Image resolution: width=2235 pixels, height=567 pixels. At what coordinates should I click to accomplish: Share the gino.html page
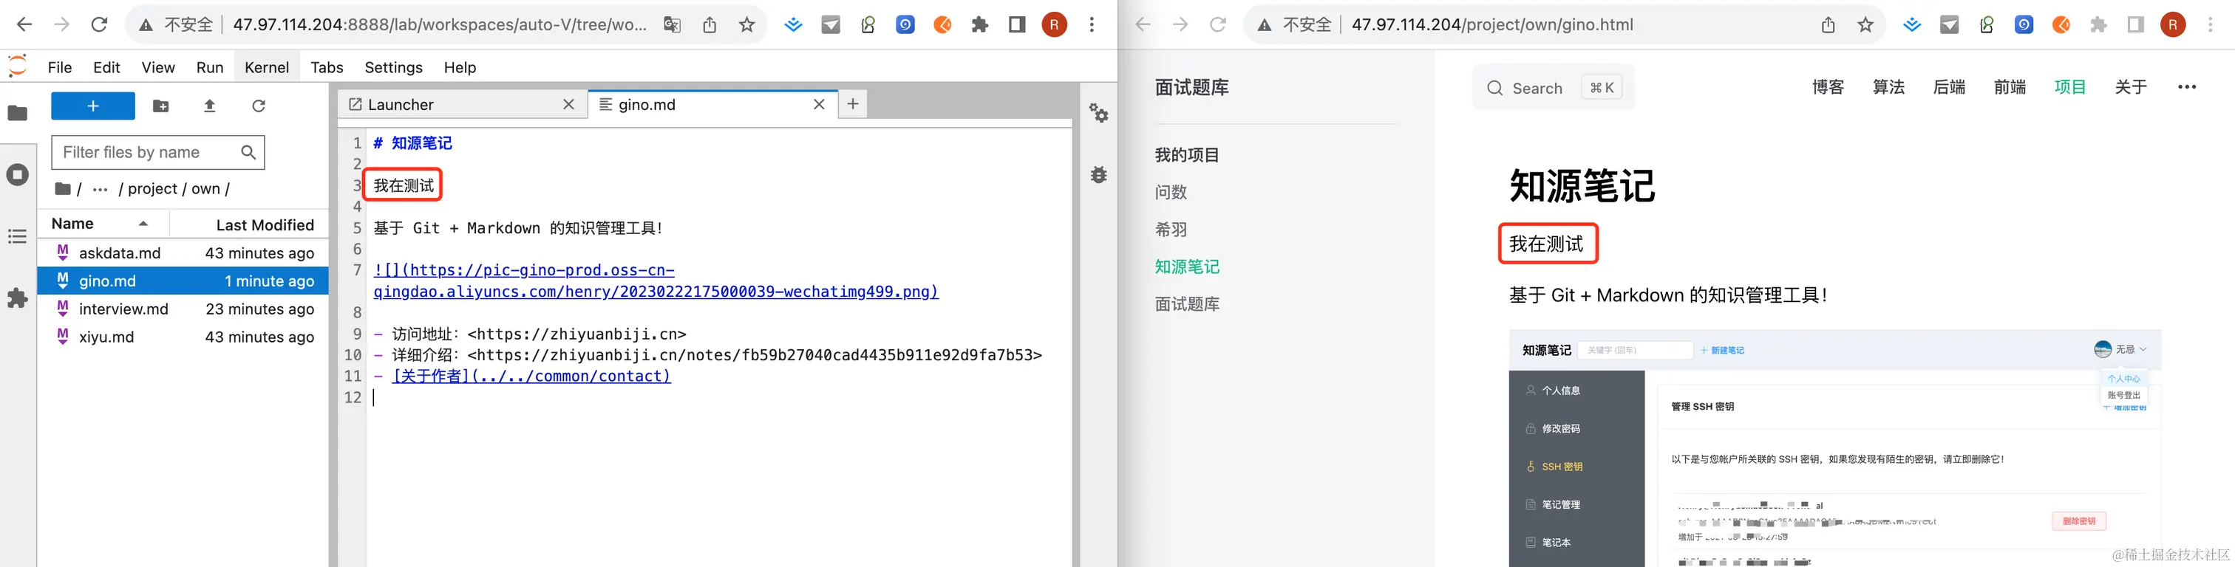click(1828, 24)
